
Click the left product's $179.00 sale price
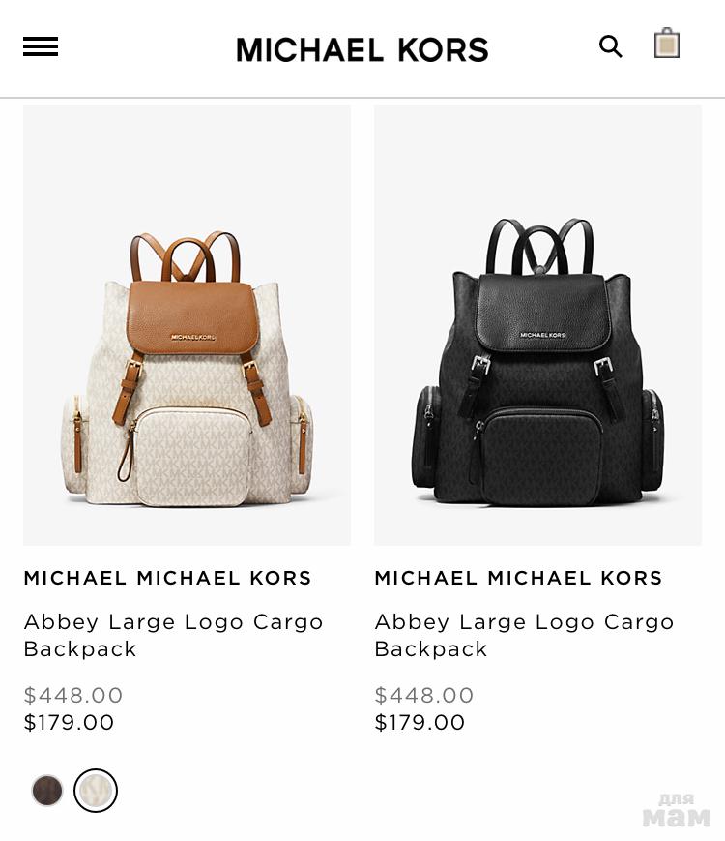tap(70, 723)
